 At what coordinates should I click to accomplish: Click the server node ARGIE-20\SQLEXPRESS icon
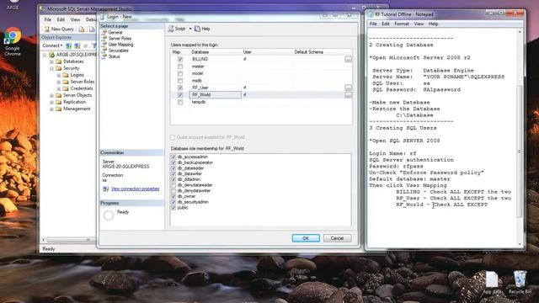(x=51, y=55)
